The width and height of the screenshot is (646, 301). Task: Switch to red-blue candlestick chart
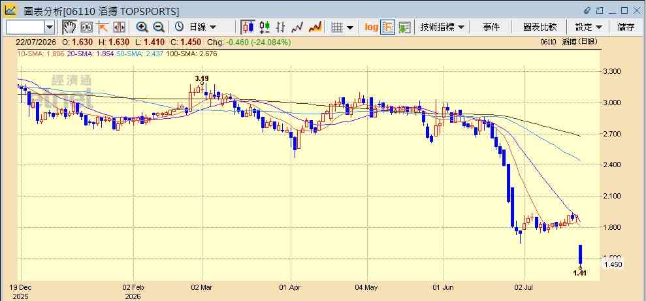tap(248, 27)
